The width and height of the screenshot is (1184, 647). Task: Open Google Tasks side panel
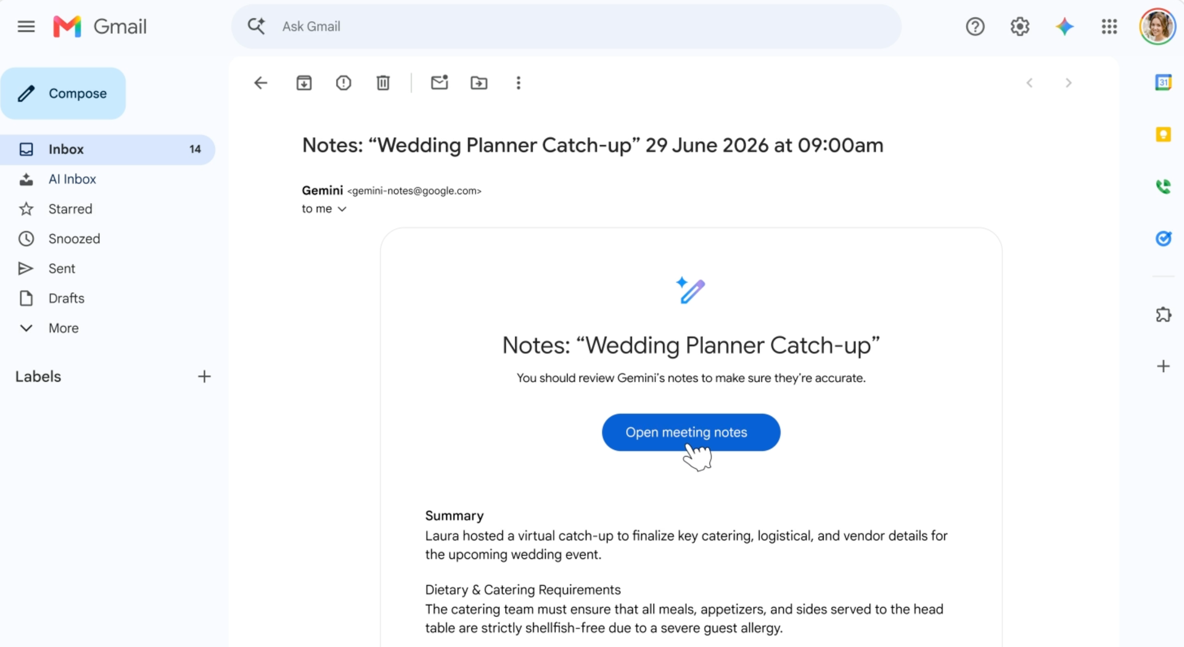pos(1163,238)
